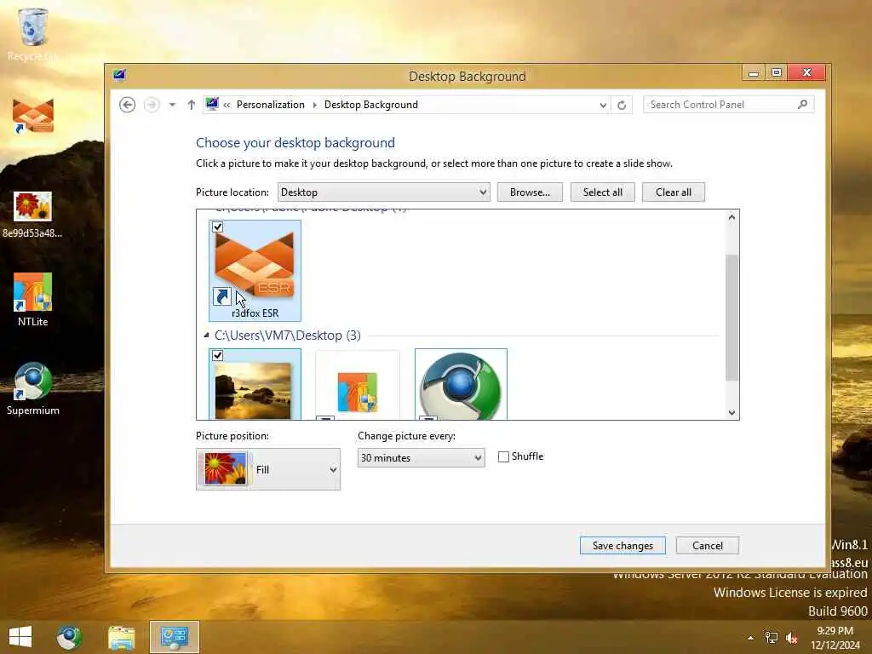
Task: Select the r3dfox ESR picture thumbnail
Action: pyautogui.click(x=255, y=271)
